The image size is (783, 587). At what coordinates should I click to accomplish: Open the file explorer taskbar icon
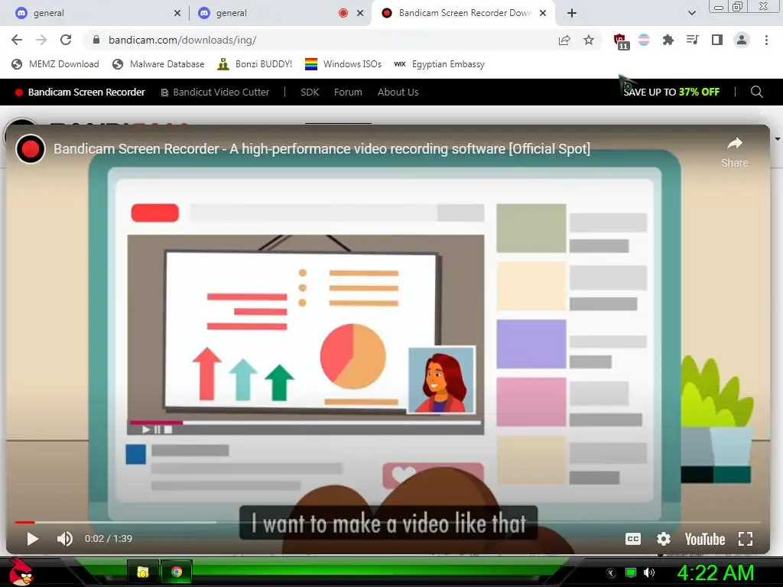143,572
